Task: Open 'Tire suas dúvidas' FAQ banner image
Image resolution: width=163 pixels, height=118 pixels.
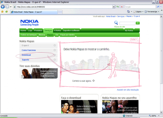Action: (38, 73)
